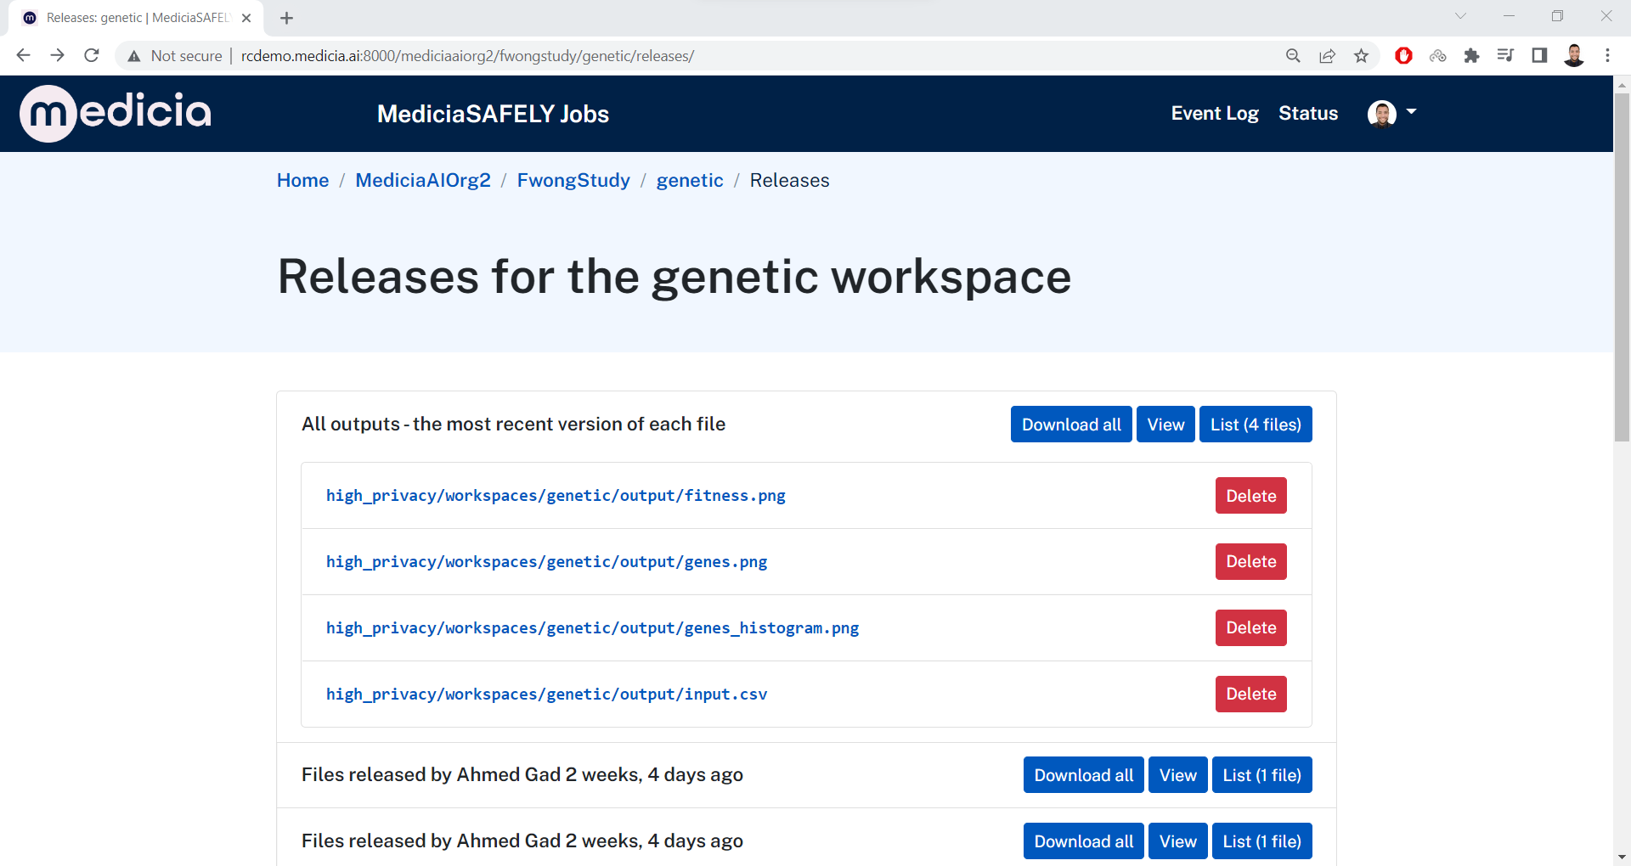
Task: Share this page via address bar icon
Action: pyautogui.click(x=1327, y=56)
